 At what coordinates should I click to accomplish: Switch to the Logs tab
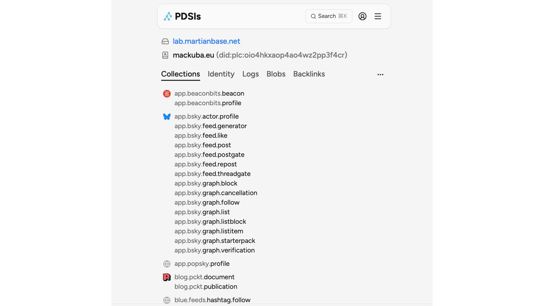[x=250, y=74]
